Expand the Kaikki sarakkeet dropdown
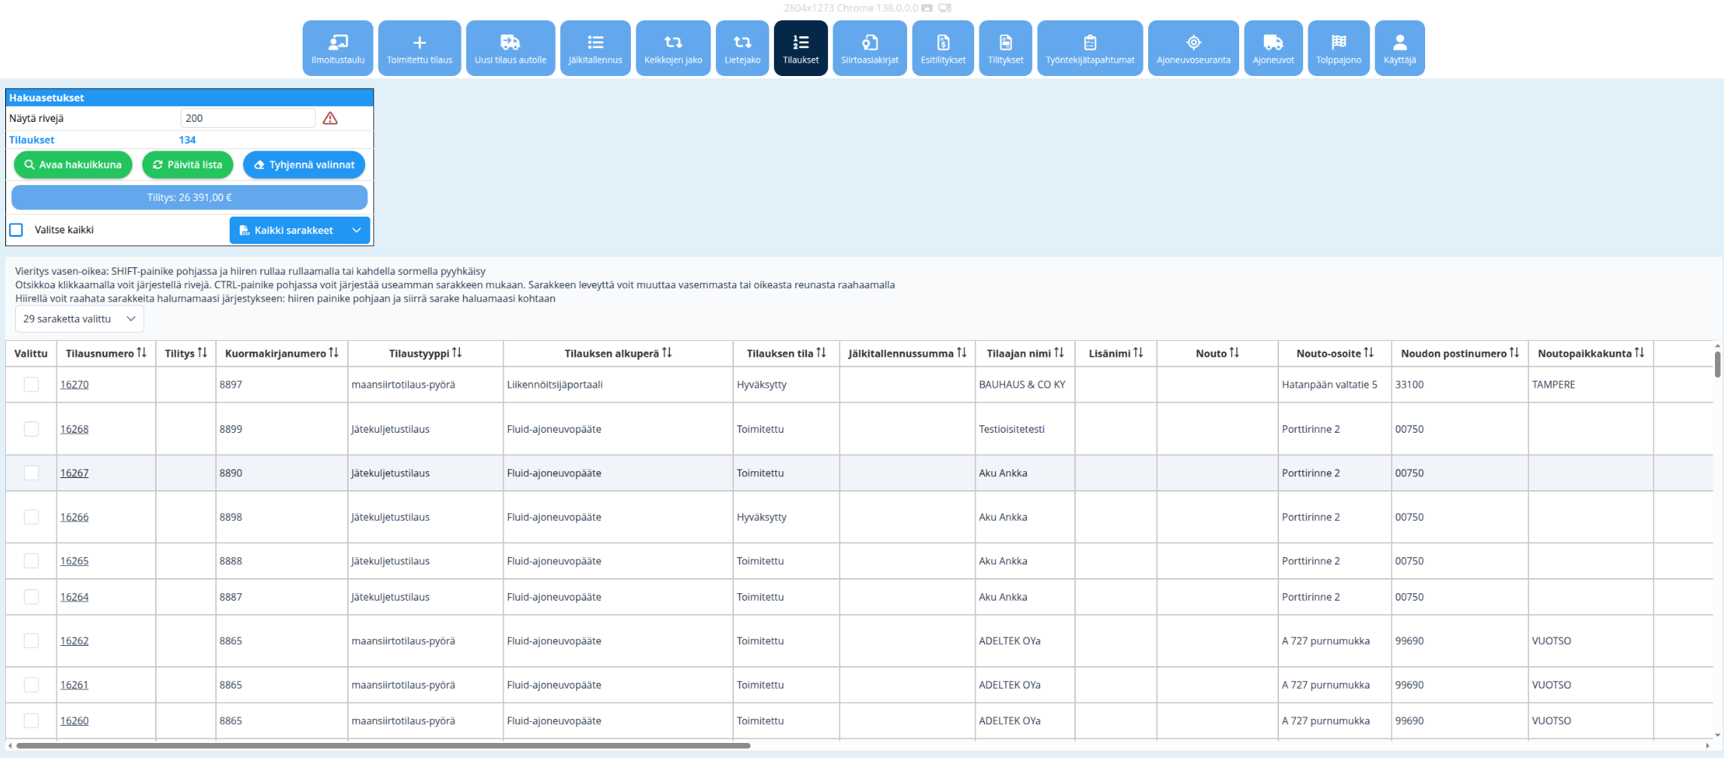 click(x=356, y=230)
